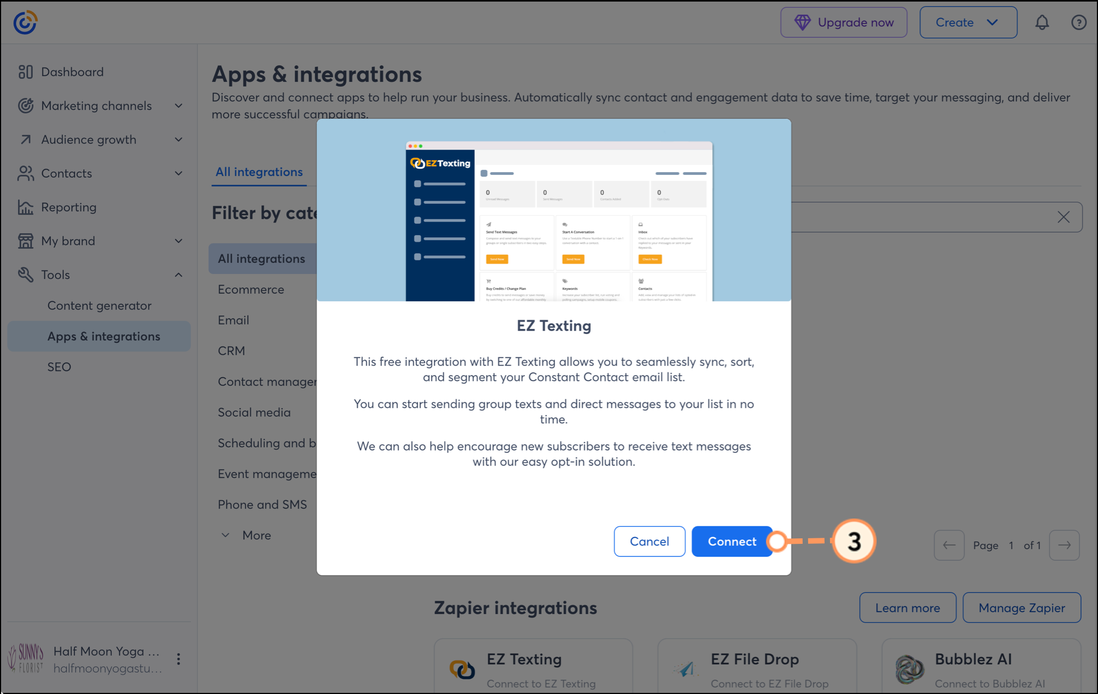Expand More categories list
1098x694 pixels.
246,535
